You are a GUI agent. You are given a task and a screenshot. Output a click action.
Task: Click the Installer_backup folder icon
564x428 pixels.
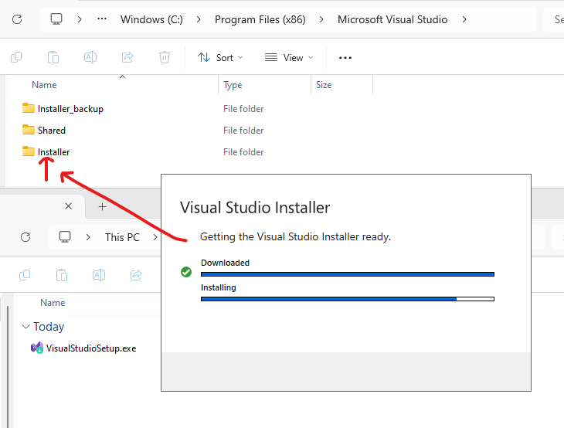coord(29,108)
